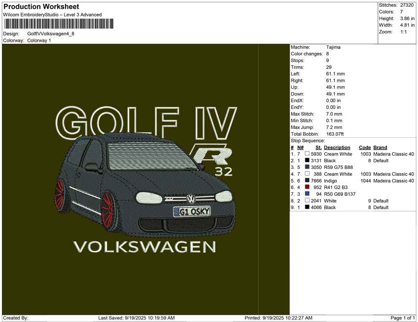The image size is (418, 322).
Task: Select the Black swatch in stop 2
Action: click(307, 161)
